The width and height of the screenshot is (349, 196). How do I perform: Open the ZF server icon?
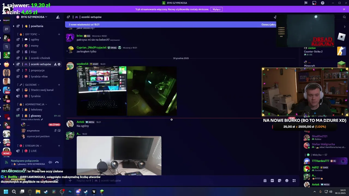click(7, 29)
